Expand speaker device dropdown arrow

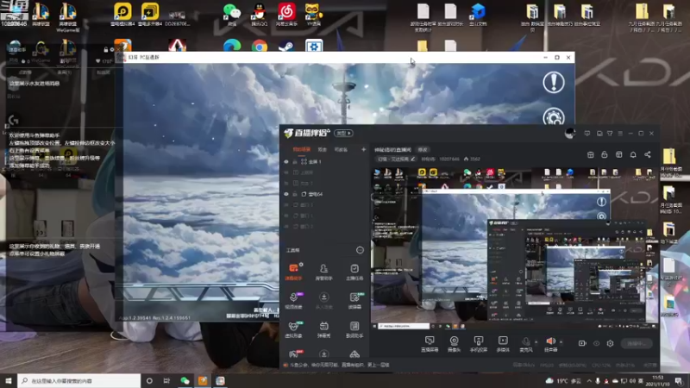click(x=561, y=341)
